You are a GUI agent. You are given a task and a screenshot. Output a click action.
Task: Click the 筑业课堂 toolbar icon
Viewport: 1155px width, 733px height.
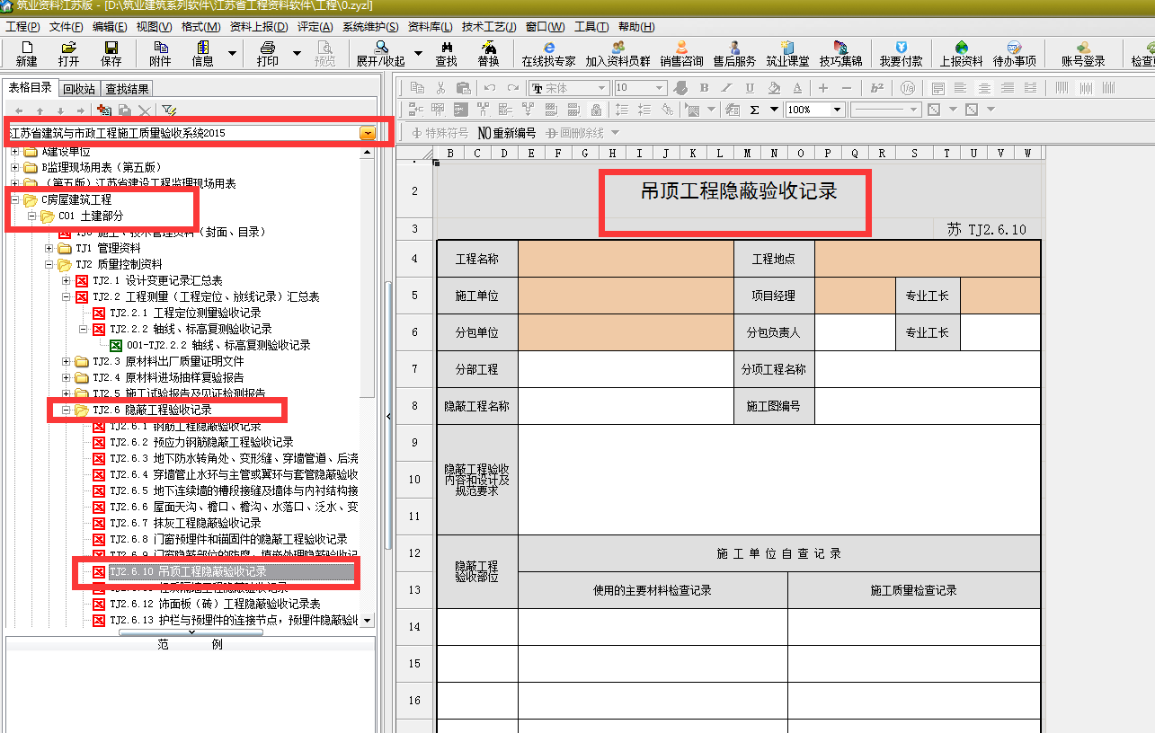pos(787,53)
